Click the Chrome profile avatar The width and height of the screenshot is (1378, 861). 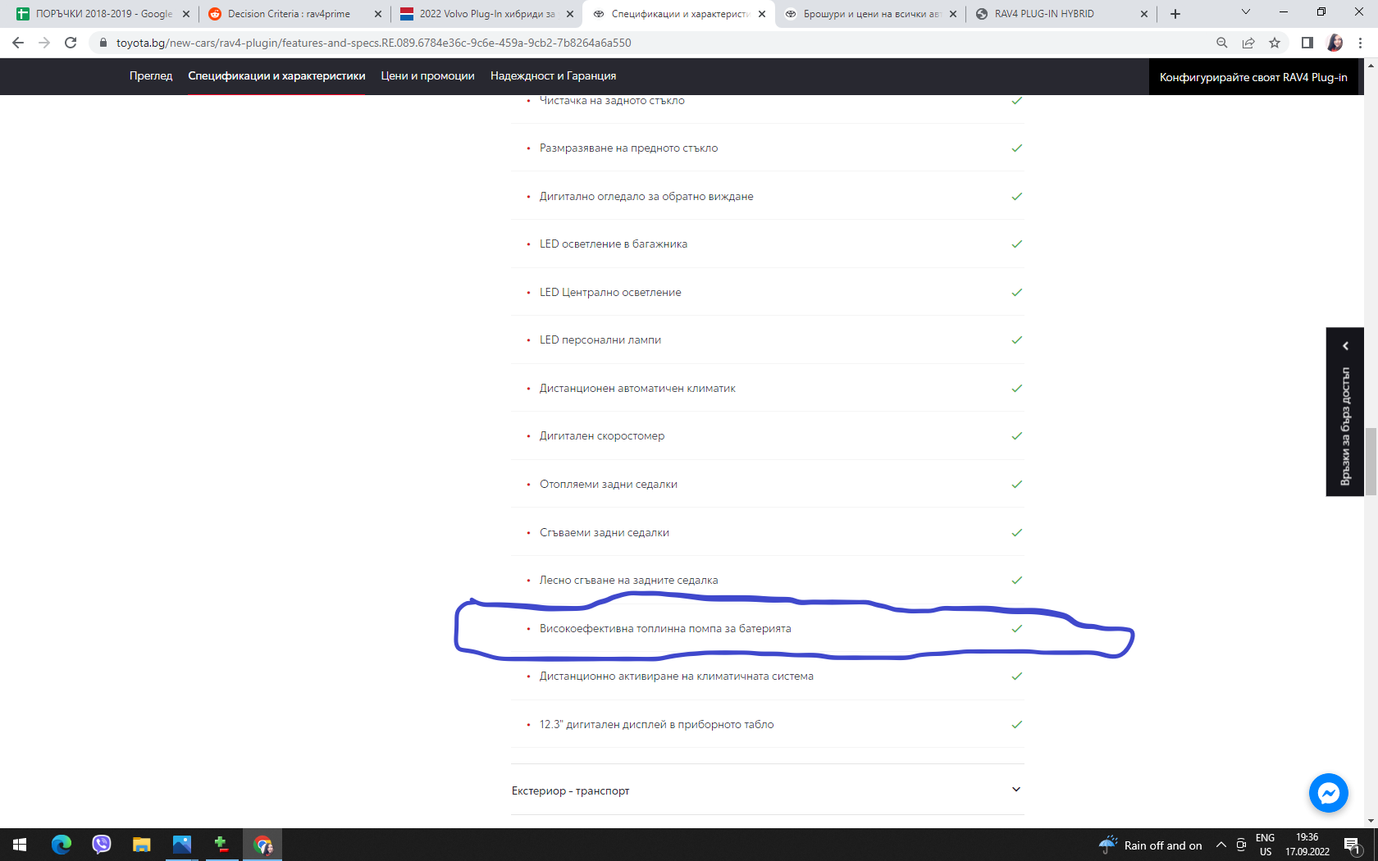click(1335, 41)
